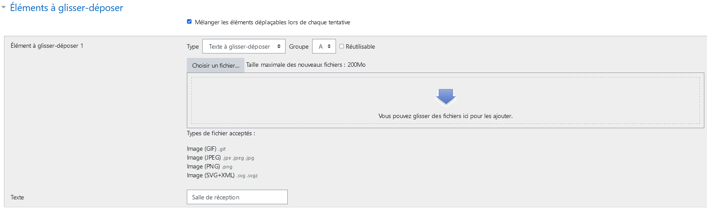Click the Image (PNG) accepted file type entry

[x=209, y=166]
